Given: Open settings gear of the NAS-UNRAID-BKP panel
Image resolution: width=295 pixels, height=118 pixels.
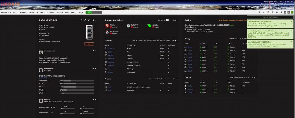Looking at the screenshot, I should point(94,20).
